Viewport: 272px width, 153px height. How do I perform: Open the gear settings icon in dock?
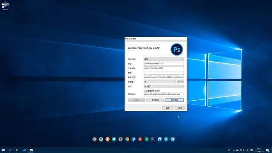click(x=94, y=139)
